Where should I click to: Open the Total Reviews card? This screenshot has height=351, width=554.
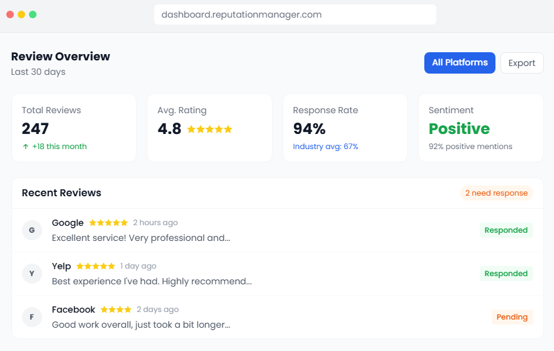tap(74, 128)
